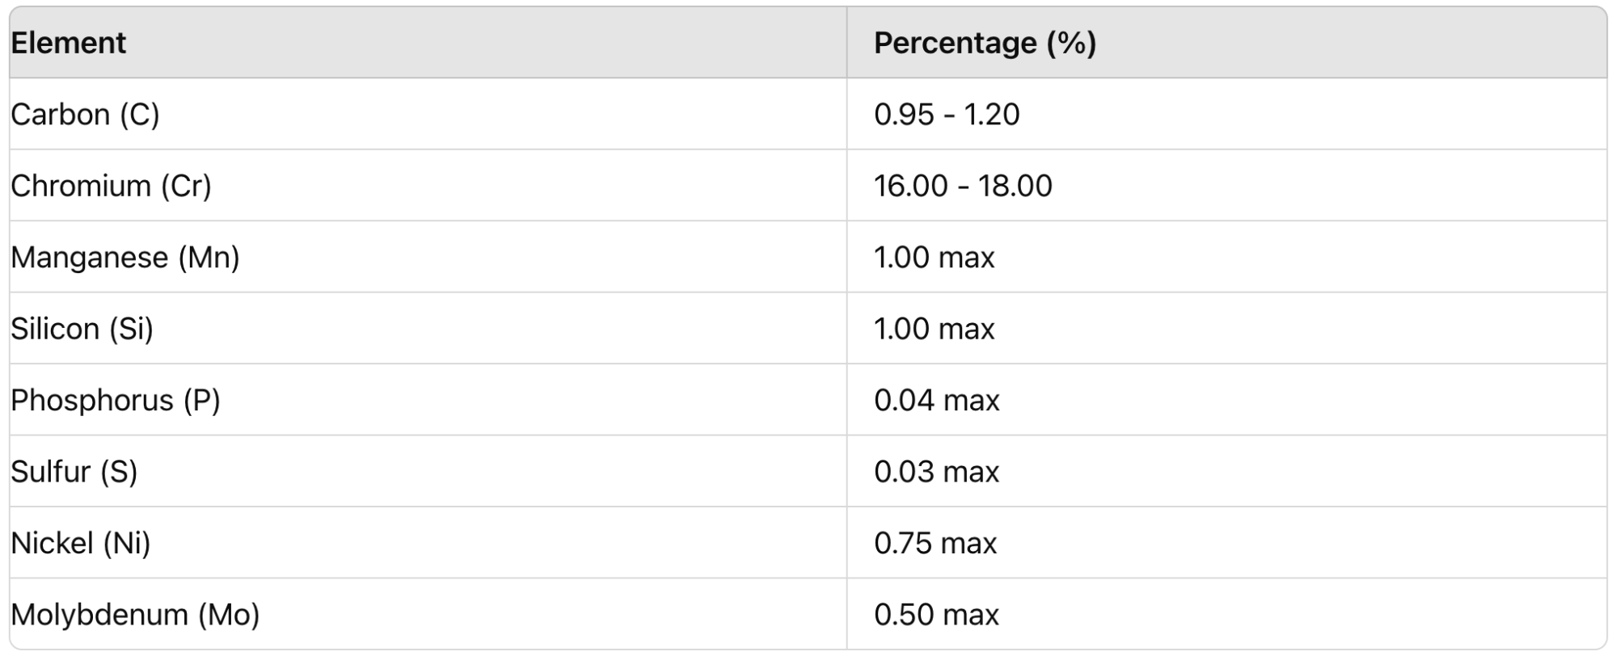Select the Nickel (Ni) cell
Screen dimensions: 1616x656
pos(428,542)
